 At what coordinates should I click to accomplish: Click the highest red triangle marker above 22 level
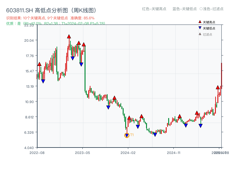point(69,36)
